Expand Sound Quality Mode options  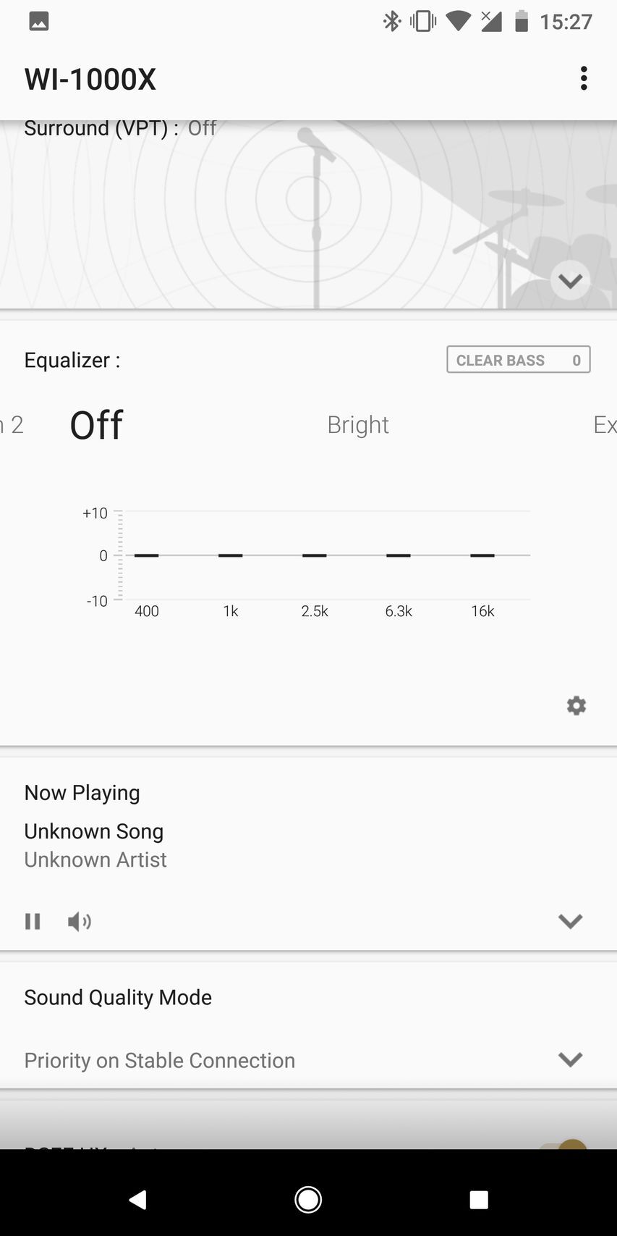coord(570,1059)
